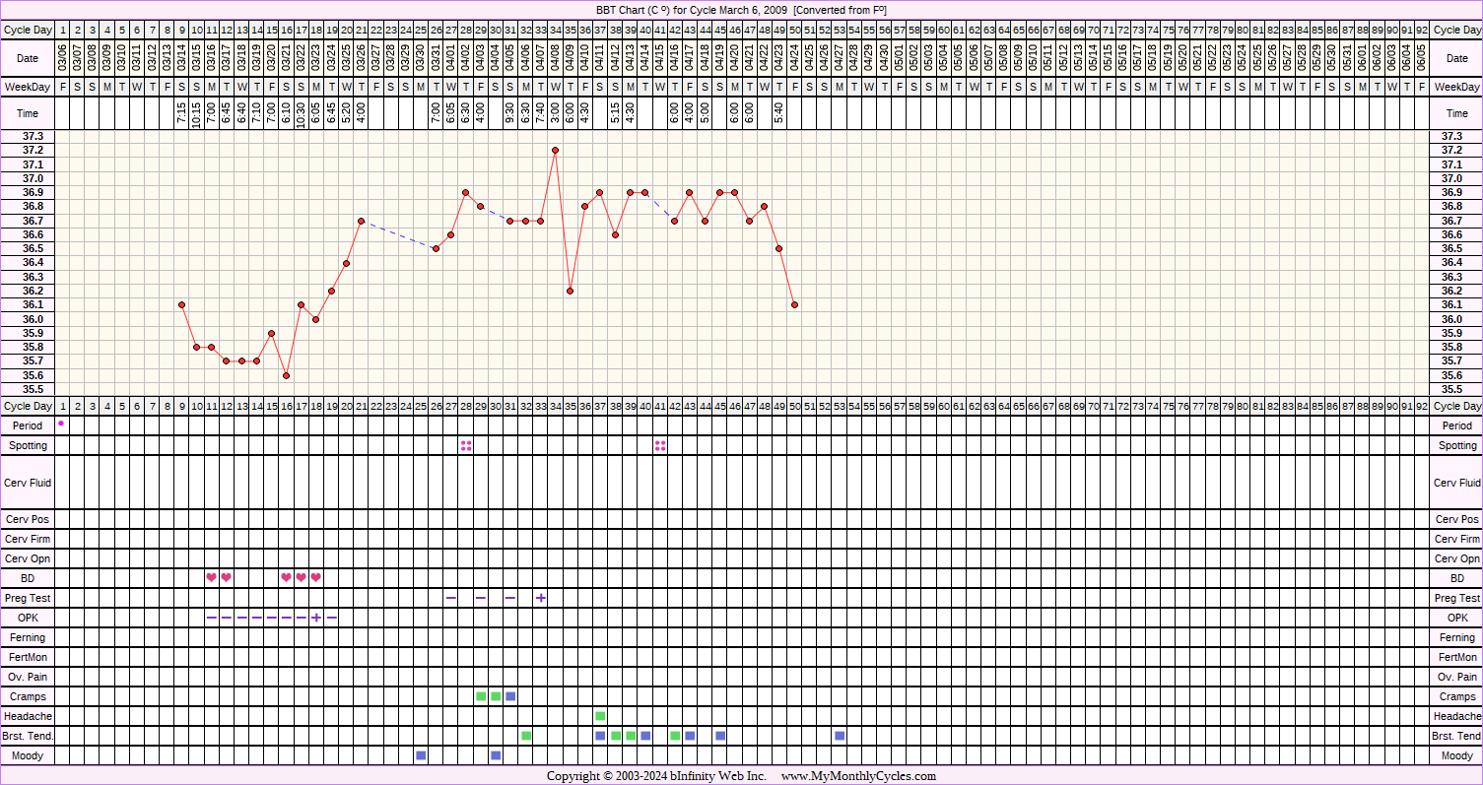The image size is (1483, 785).
Task: Click the BD heart on cycle day 18
Action: (316, 577)
